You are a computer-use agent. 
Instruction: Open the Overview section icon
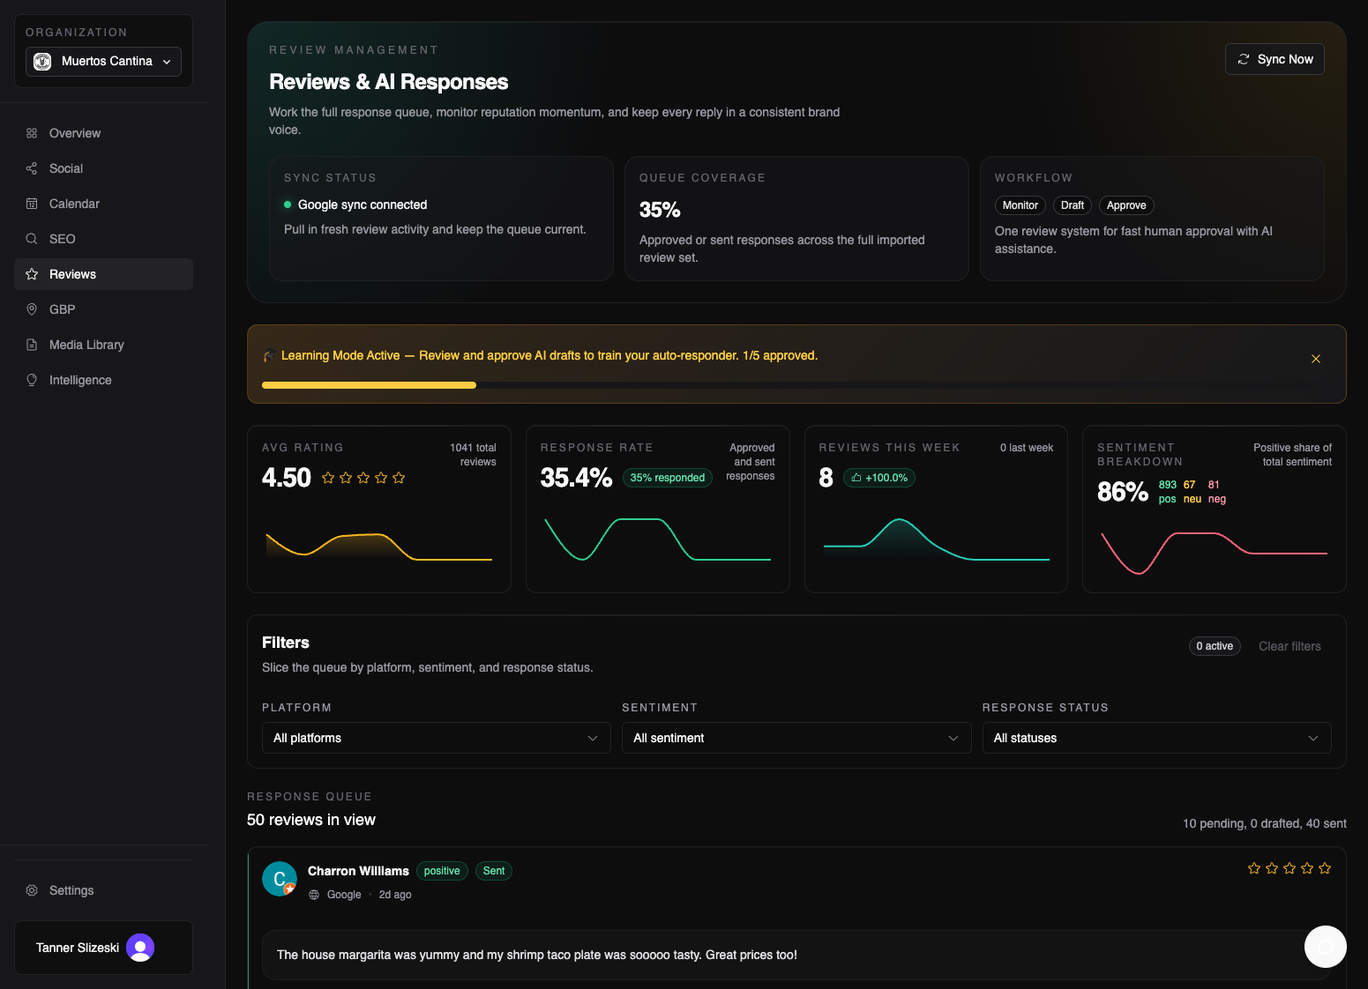[x=32, y=132]
